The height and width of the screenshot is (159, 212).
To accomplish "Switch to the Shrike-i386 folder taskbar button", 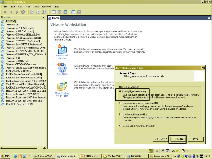I will (x=114, y=156).
